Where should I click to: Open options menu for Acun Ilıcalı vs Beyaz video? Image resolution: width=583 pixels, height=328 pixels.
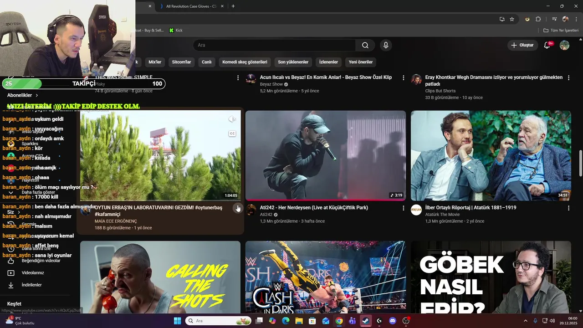(x=403, y=78)
